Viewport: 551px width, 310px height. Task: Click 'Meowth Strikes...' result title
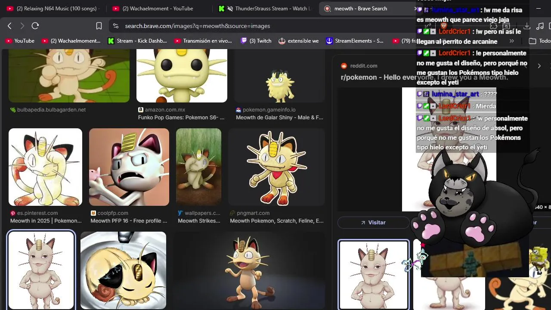pyautogui.click(x=199, y=221)
